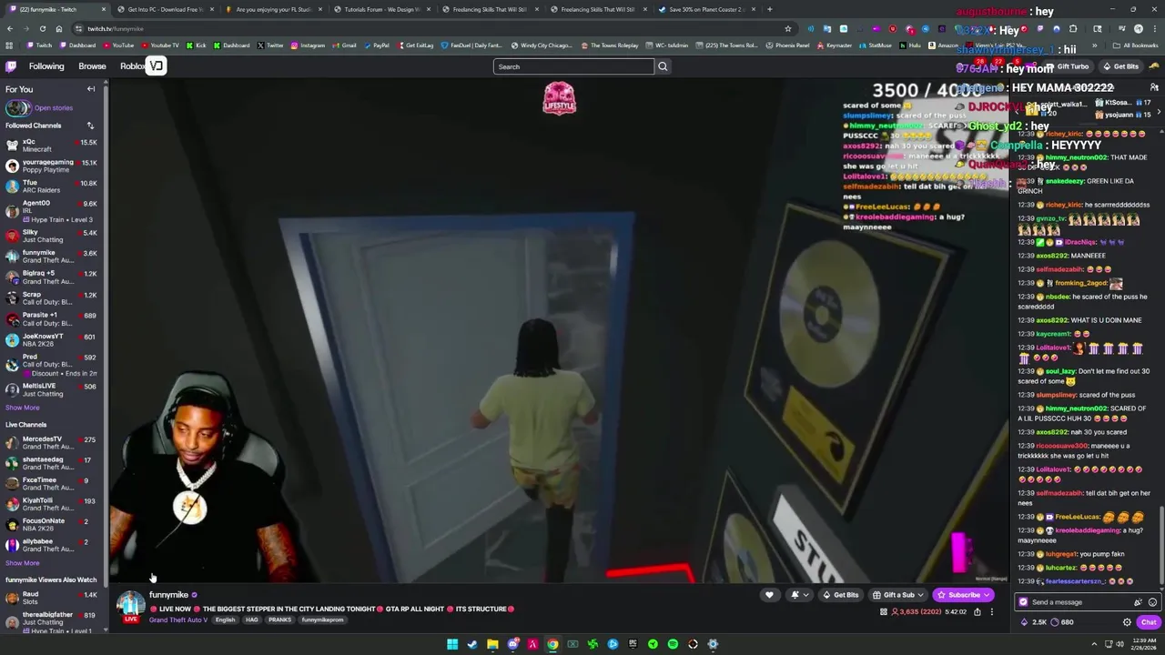Open the Following tab

(46, 66)
